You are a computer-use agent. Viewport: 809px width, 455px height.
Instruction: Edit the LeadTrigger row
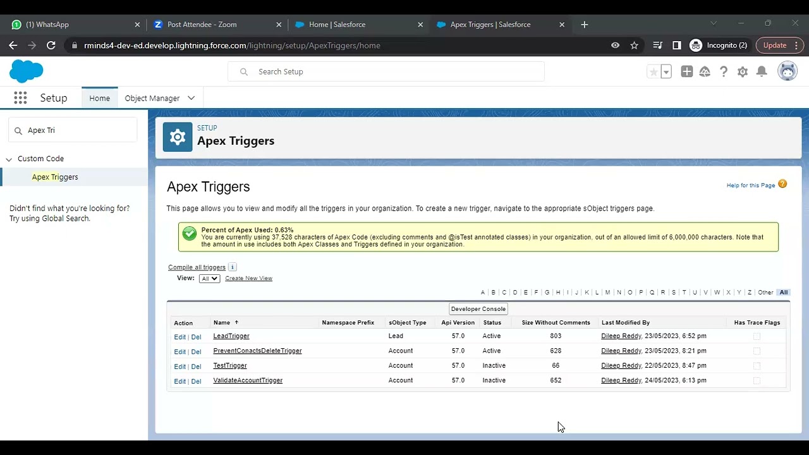click(180, 337)
